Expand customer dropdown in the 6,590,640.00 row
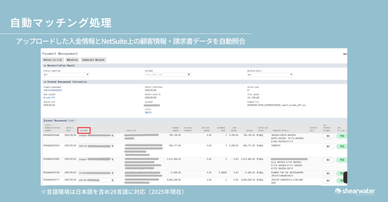Viewport: 388px width, 202px height. pos(113,180)
